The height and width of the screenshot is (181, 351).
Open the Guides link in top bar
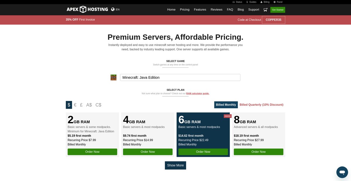251,2
